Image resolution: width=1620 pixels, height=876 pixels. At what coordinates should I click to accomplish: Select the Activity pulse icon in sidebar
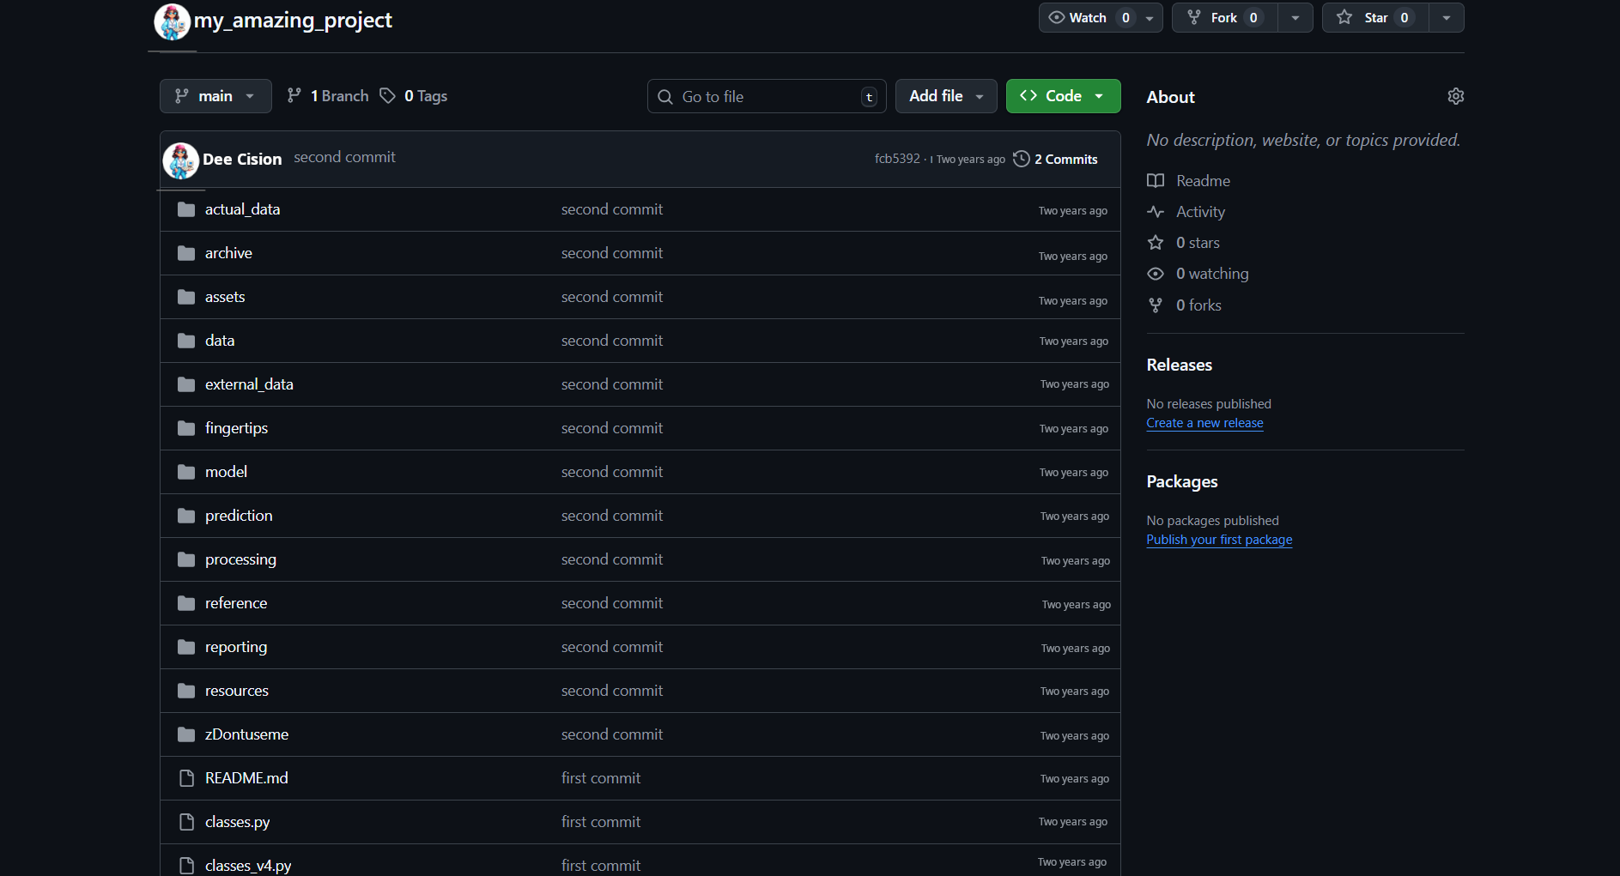click(x=1156, y=211)
